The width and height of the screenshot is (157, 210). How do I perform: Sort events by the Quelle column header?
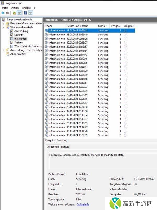(102, 26)
